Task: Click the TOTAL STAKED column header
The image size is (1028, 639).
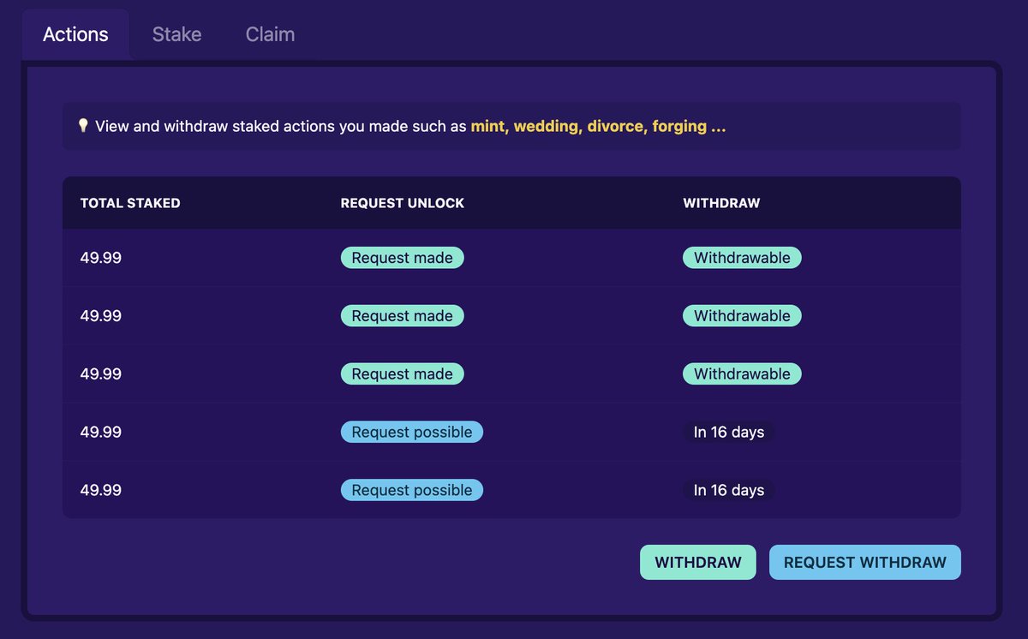Action: coord(130,203)
